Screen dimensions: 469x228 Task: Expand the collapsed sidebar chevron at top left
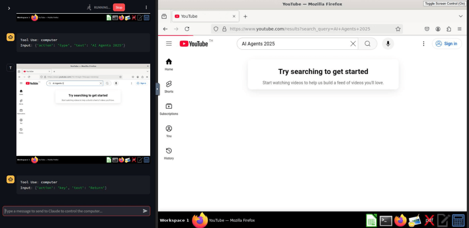[x=9, y=8]
